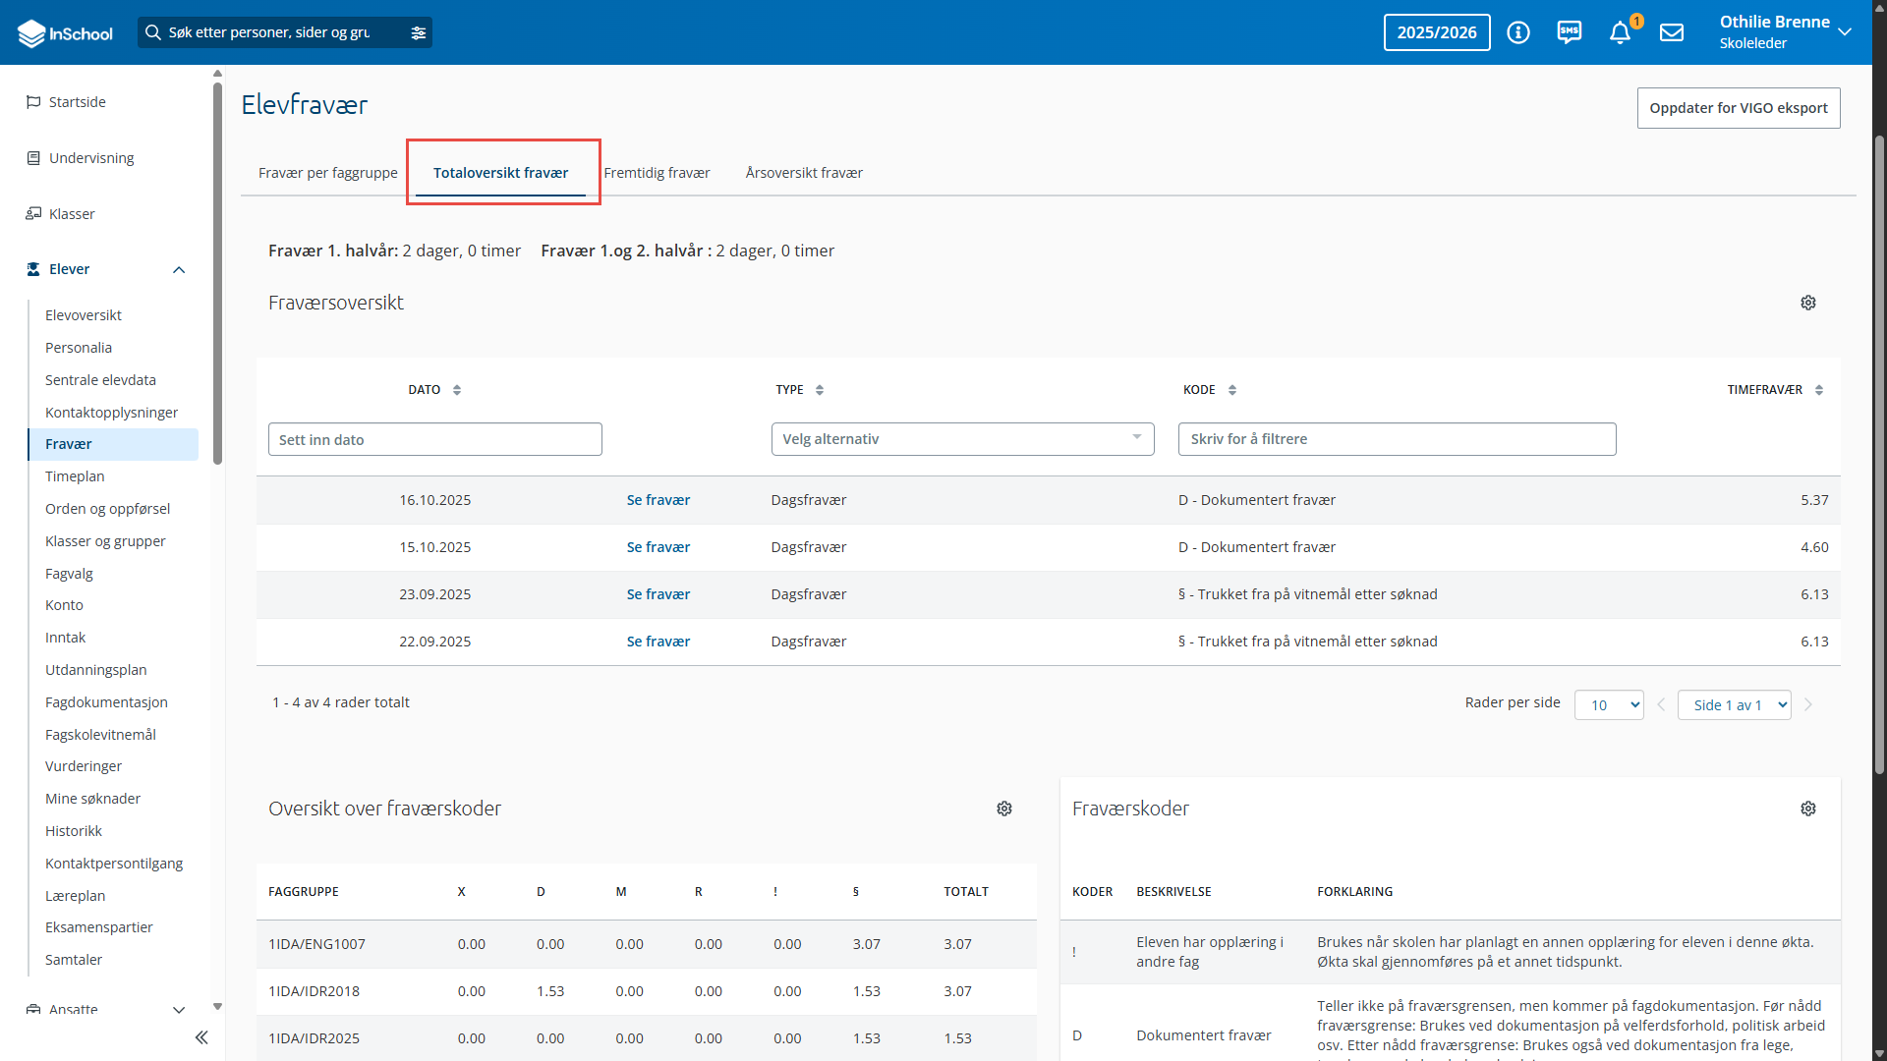Open Oversikt over fraværskoder settings gear
This screenshot has height=1061, width=1887.
(x=1004, y=809)
